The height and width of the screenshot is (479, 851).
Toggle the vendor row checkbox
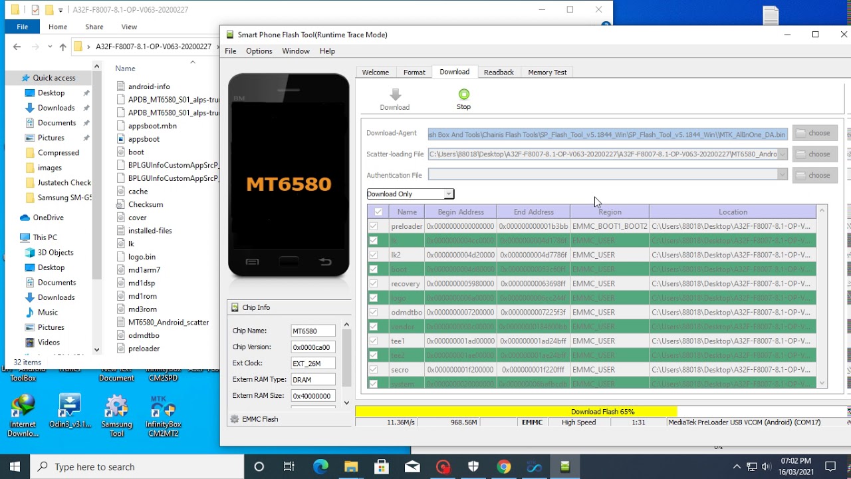(374, 327)
